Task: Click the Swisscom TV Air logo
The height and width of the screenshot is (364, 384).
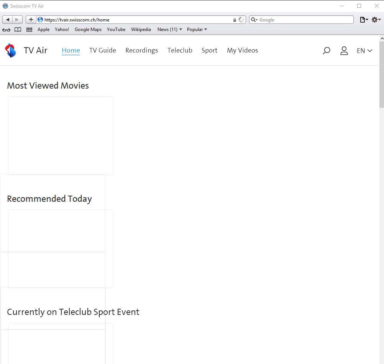Action: click(x=10, y=50)
